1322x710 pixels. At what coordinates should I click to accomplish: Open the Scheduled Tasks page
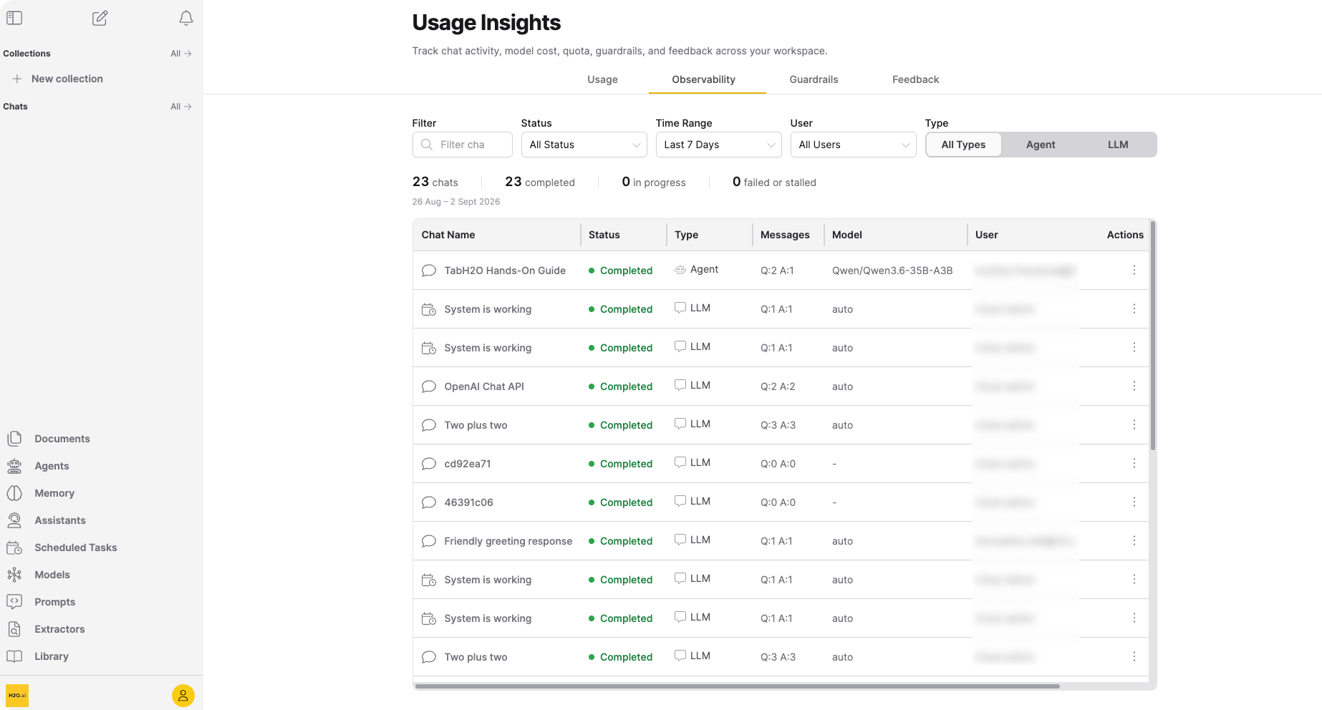76,548
